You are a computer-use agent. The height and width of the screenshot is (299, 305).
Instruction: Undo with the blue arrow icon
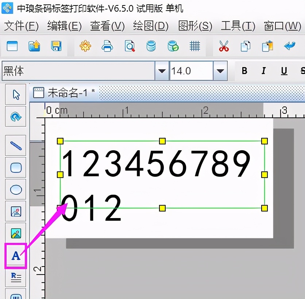point(290,46)
